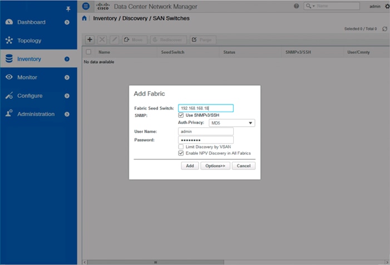Expand the Administration submenu arrow
This screenshot has height=265, width=390.
(x=67, y=114)
